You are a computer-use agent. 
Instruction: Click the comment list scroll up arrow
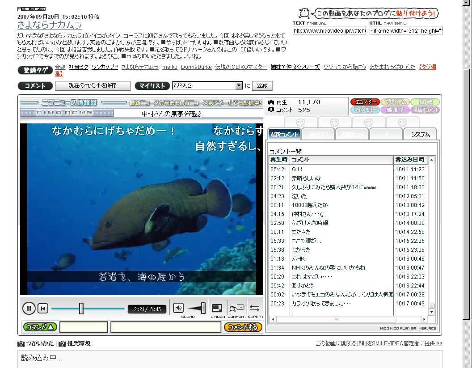click(431, 160)
